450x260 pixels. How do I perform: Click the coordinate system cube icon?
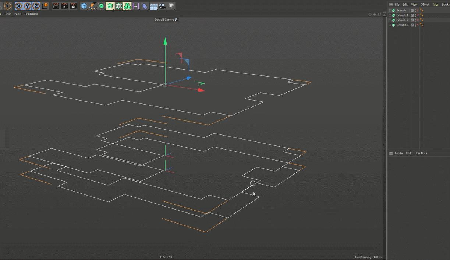[x=45, y=6]
